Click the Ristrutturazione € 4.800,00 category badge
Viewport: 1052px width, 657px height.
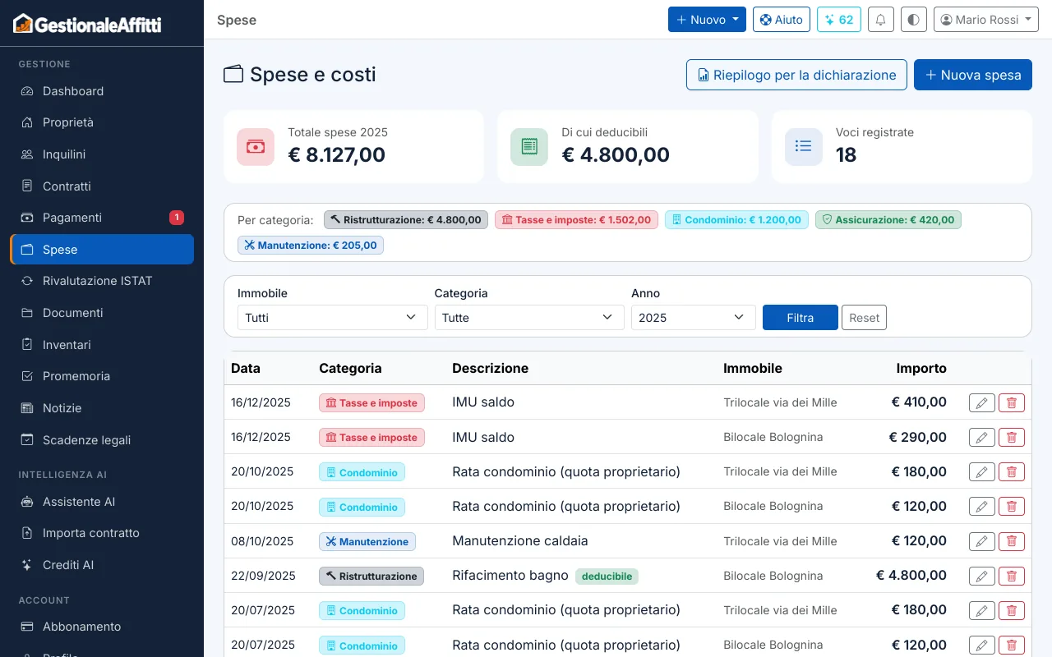(406, 220)
